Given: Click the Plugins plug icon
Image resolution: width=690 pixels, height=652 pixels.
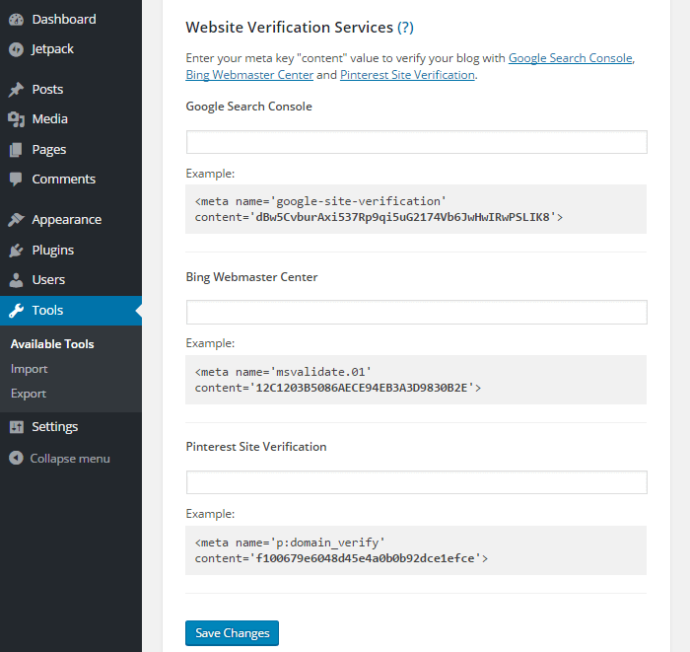Looking at the screenshot, I should pos(17,251).
